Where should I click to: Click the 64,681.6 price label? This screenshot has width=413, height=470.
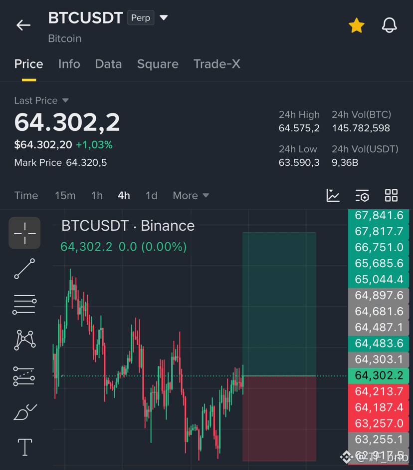pyautogui.click(x=379, y=312)
